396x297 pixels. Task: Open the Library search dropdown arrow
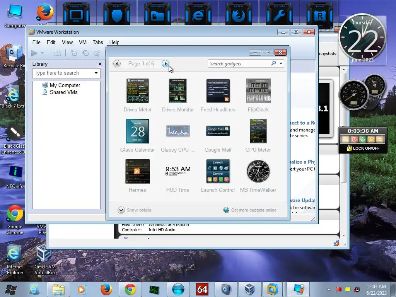pyautogui.click(x=96, y=73)
